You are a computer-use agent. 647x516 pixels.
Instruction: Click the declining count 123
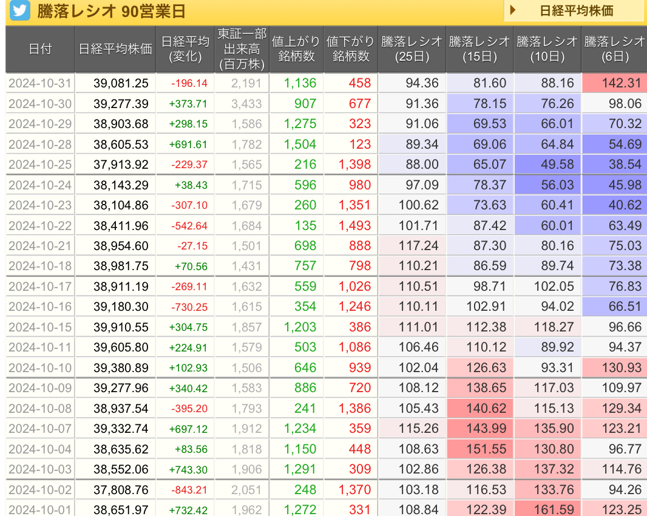tap(361, 144)
